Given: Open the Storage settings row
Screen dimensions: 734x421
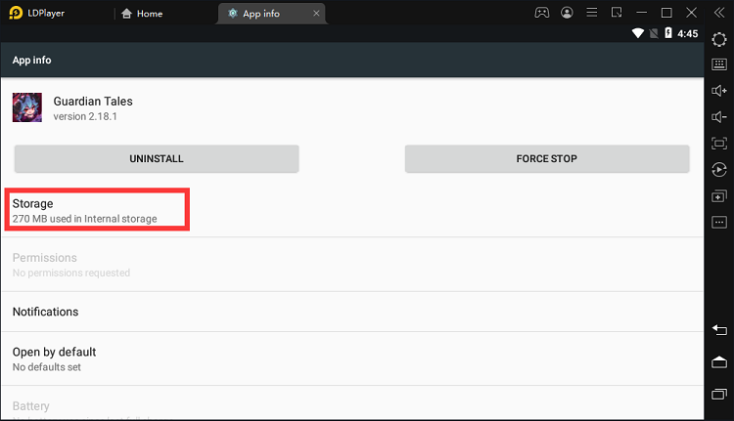Looking at the screenshot, I should tap(352, 210).
